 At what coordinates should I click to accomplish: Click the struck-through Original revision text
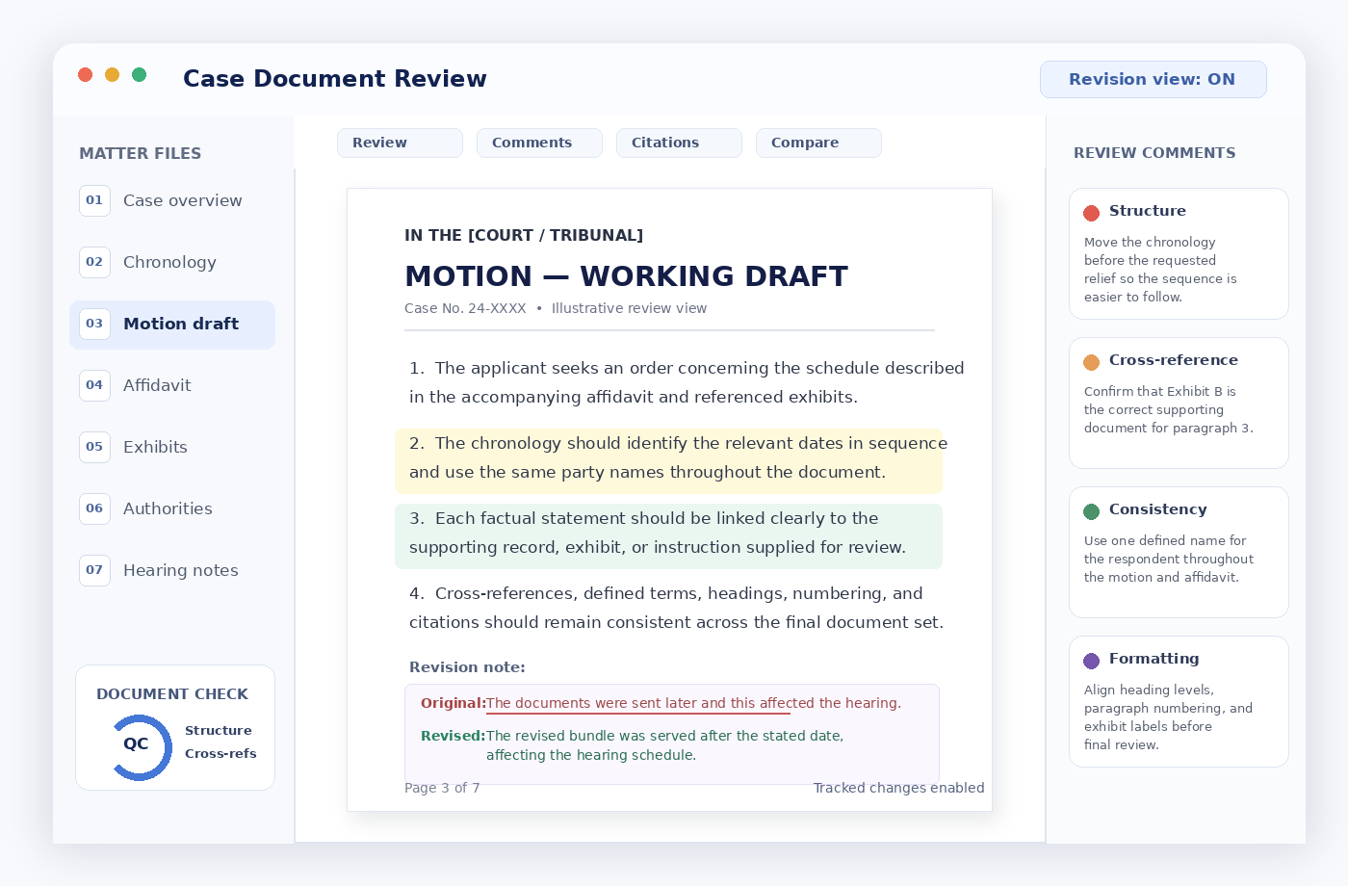pyautogui.click(x=694, y=703)
